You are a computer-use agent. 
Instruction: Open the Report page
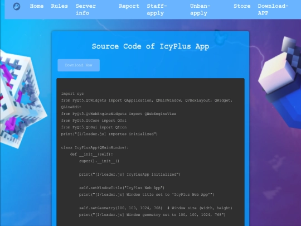(x=129, y=6)
